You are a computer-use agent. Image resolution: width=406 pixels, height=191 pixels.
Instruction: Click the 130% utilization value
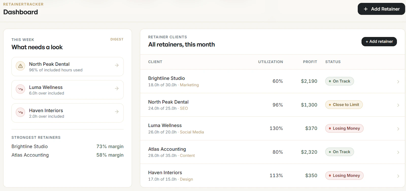(x=276, y=128)
